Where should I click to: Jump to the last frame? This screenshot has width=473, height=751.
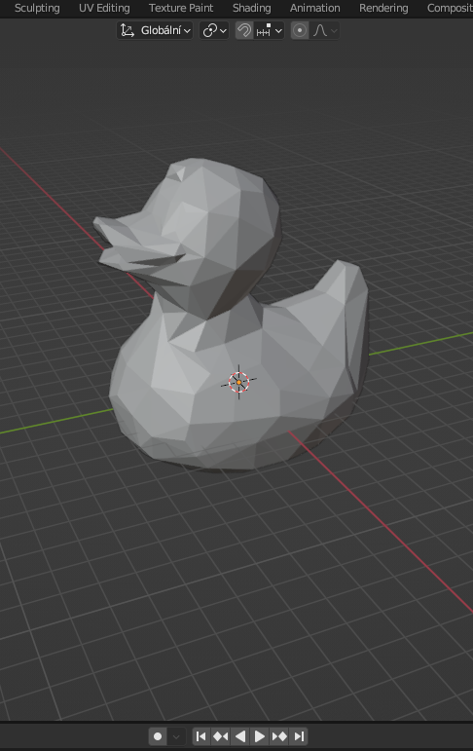coord(299,736)
